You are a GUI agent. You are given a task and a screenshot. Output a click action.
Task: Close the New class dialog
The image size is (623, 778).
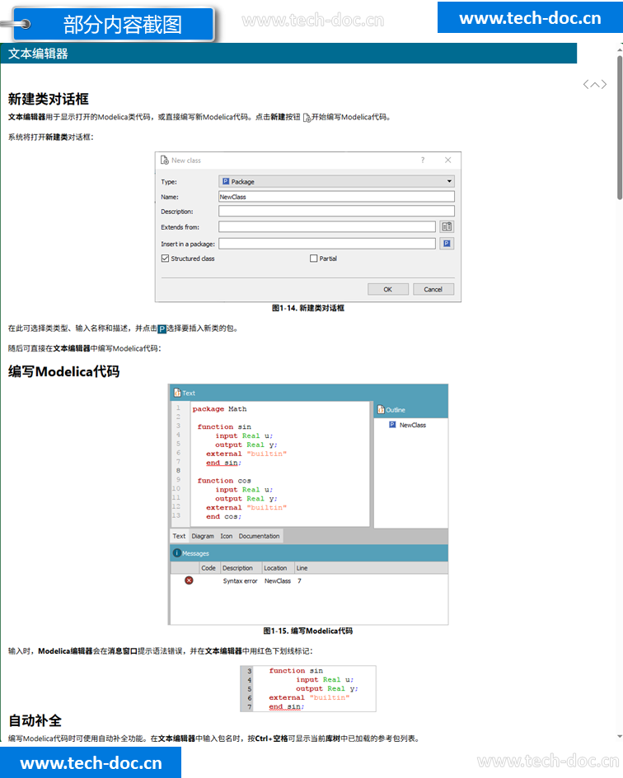(x=448, y=160)
